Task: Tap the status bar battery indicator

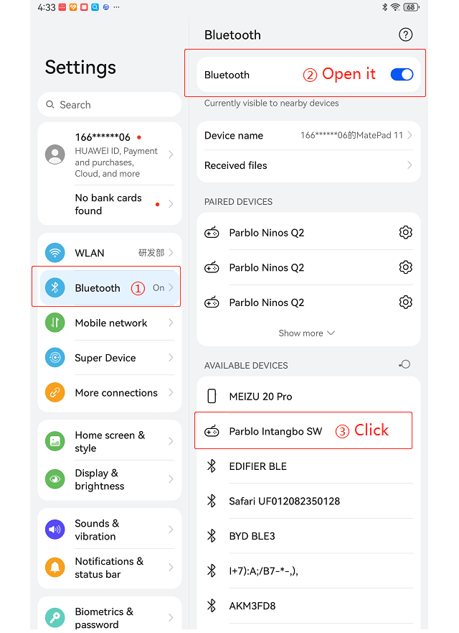Action: click(x=411, y=7)
